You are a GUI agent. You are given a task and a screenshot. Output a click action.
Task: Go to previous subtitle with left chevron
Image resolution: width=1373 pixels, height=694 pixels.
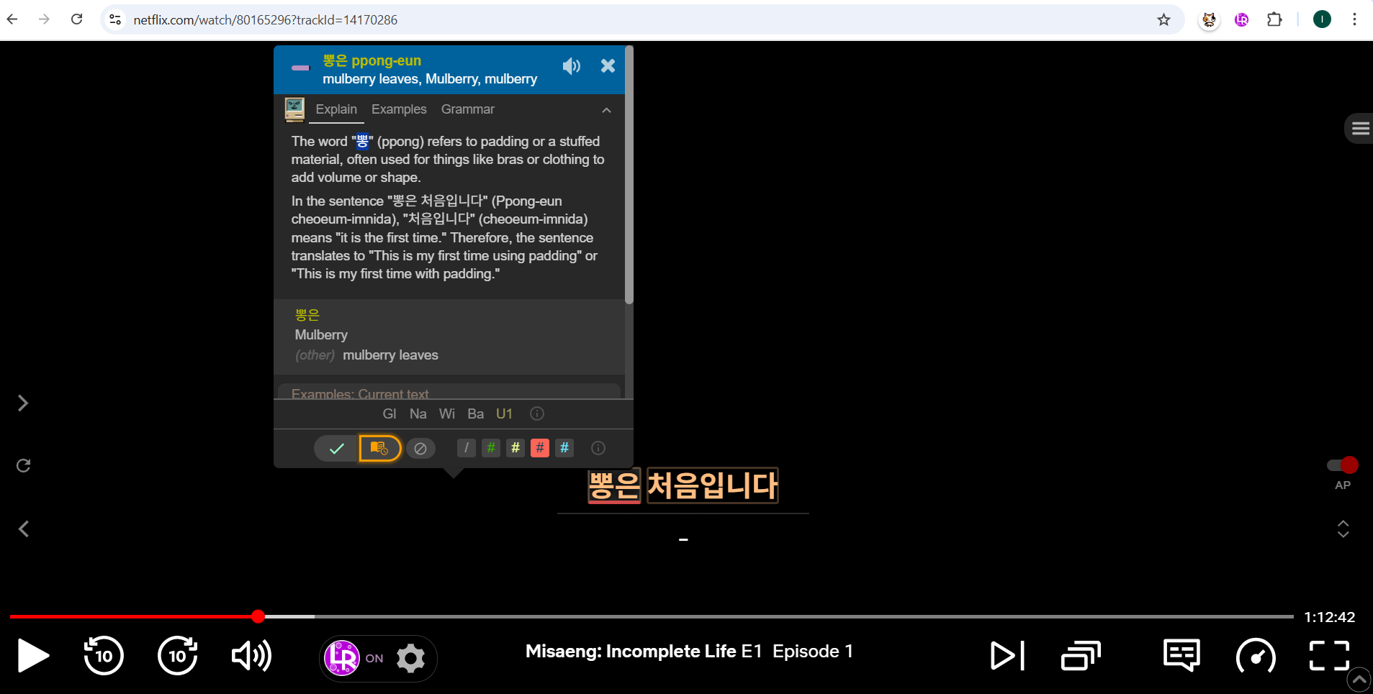point(23,529)
